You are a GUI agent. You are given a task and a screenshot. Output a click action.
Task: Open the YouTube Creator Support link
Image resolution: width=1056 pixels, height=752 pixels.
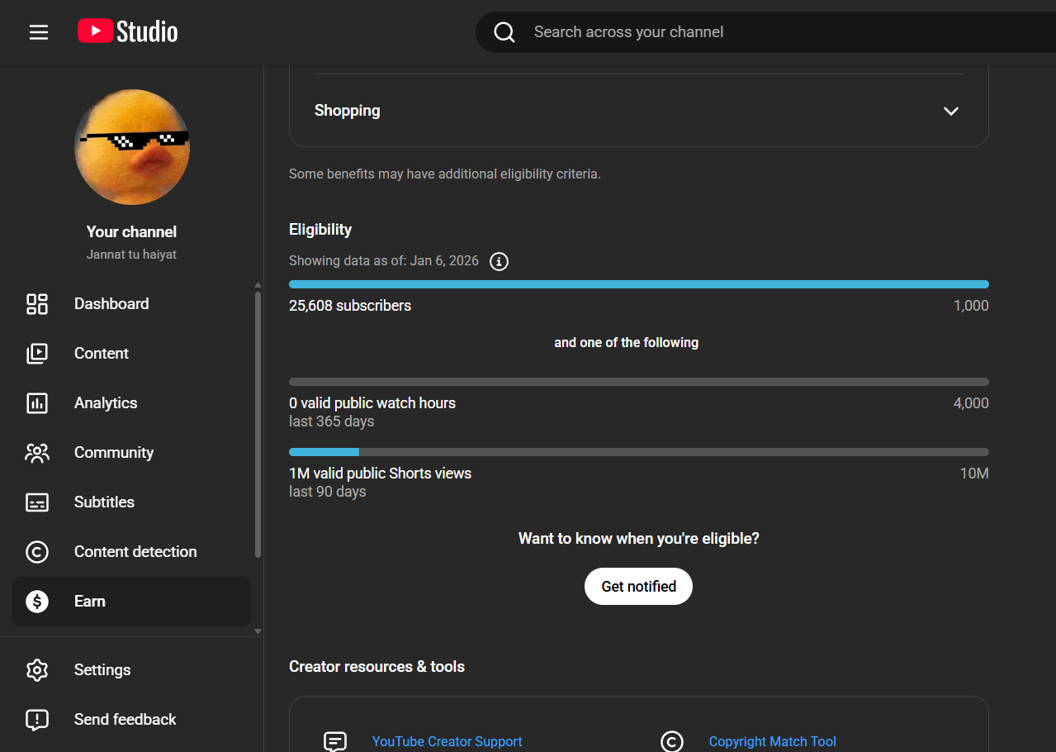tap(447, 741)
